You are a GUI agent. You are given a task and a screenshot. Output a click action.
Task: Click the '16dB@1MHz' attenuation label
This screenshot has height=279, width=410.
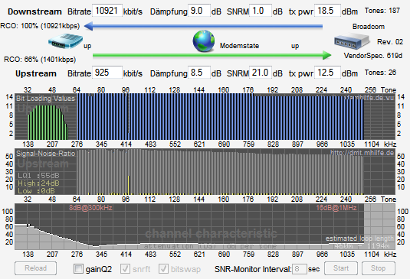(x=336, y=208)
